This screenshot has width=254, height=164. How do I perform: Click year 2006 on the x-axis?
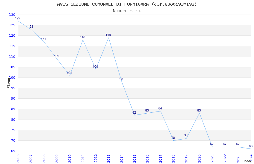click(18, 159)
